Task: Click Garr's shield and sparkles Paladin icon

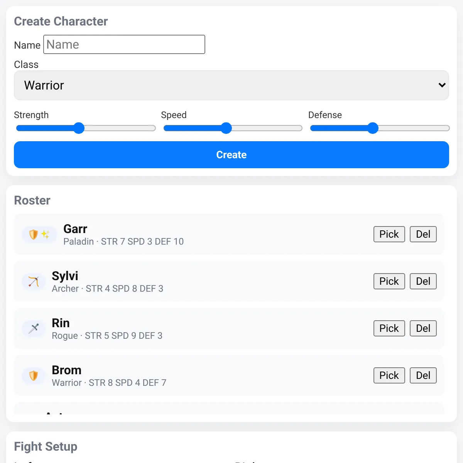Action: tap(39, 234)
